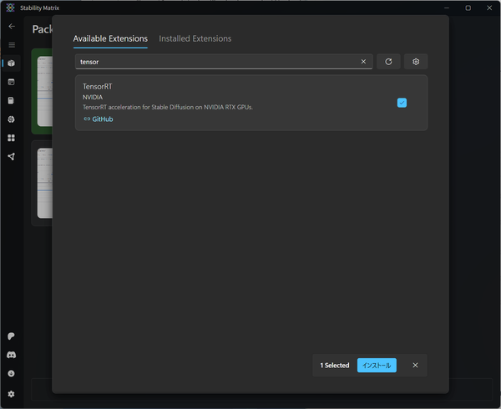
Task: Open the four-squares grid sidebar icon
Action: [x=12, y=138]
